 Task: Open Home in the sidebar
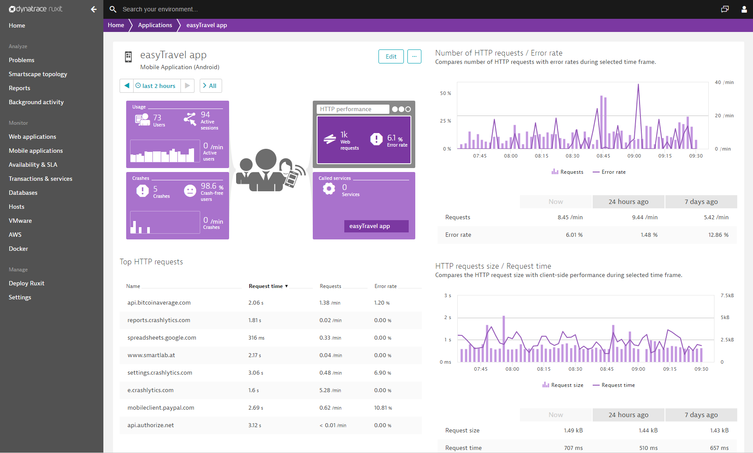pyautogui.click(x=17, y=25)
